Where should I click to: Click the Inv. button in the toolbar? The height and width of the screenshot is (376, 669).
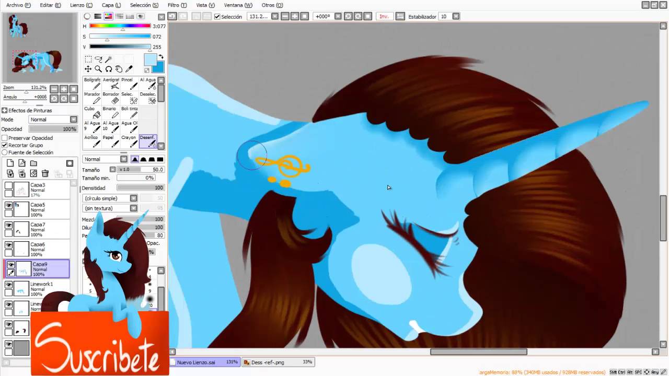(384, 17)
